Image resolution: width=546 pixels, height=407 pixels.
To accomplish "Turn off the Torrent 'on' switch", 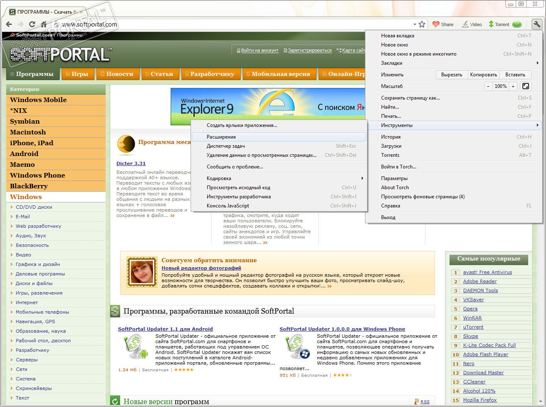I will tap(517, 24).
